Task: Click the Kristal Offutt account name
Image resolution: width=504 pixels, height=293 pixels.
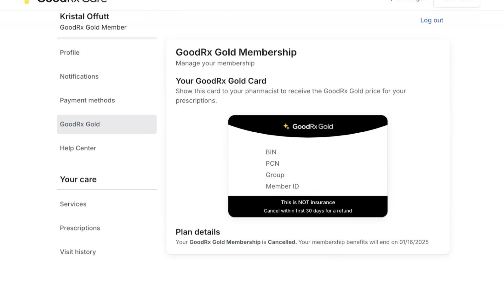Action: 84,16
